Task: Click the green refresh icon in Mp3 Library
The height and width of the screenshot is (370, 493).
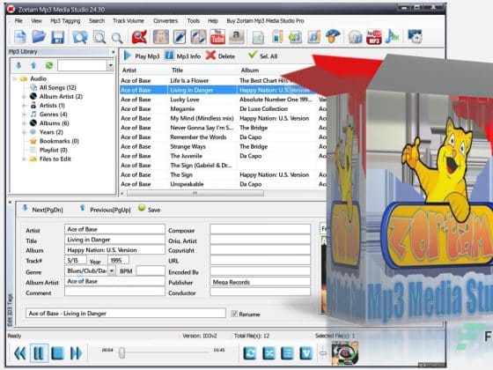Action: pyautogui.click(x=49, y=65)
